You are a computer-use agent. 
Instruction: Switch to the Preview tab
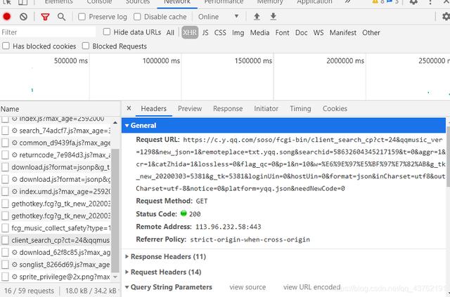(190, 109)
